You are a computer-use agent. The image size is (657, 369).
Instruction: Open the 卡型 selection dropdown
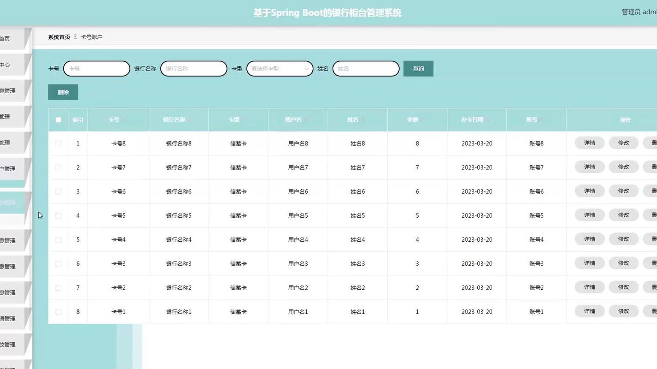click(x=280, y=68)
